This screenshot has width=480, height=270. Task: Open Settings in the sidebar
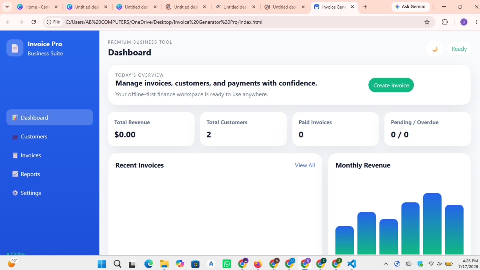pos(49,193)
